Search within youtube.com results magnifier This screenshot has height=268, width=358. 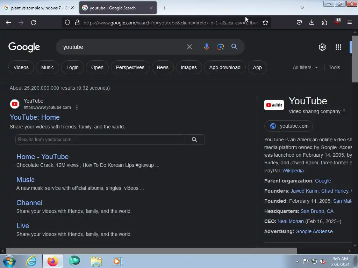click(x=194, y=140)
